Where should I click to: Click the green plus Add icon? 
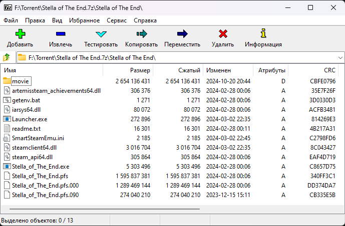(20, 34)
